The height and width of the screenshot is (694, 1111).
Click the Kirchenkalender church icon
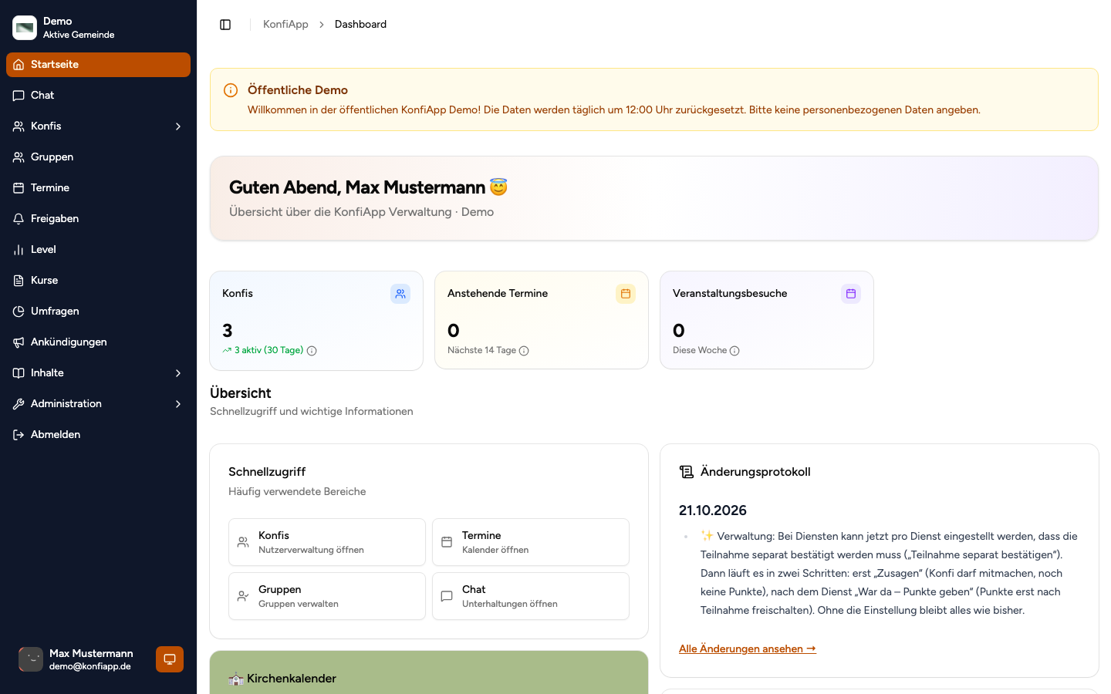coord(236,679)
